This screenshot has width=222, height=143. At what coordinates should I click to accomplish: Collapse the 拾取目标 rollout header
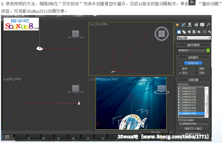click(193, 57)
